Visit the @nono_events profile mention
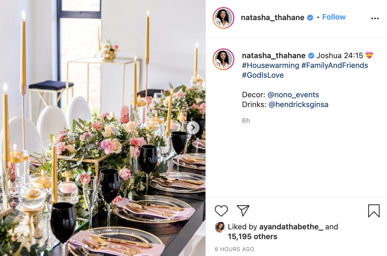Image resolution: width=387 pixels, height=256 pixels. click(293, 95)
